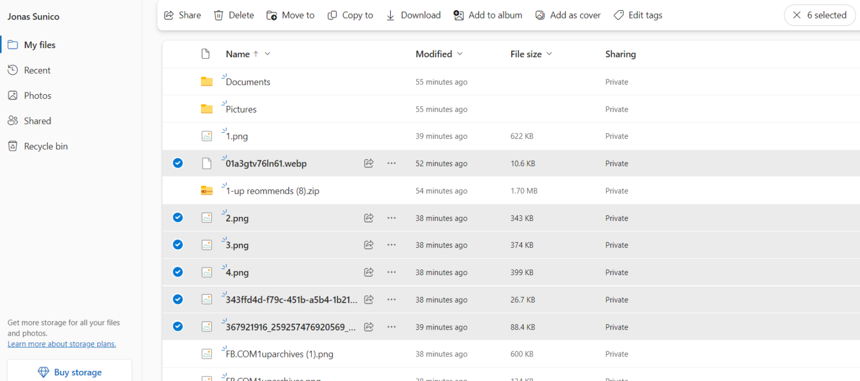Uncheck 01a3gtv76ln61.webp from the selection

point(177,163)
